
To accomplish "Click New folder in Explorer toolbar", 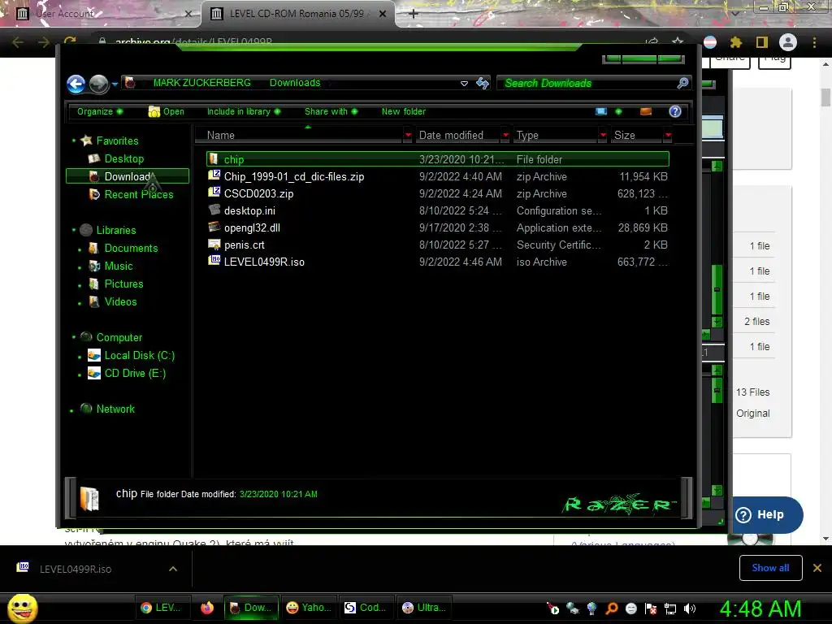I will click(x=403, y=111).
